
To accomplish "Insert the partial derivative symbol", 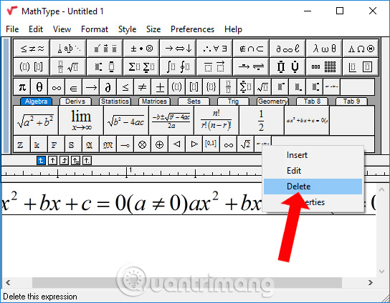I will [108, 87].
